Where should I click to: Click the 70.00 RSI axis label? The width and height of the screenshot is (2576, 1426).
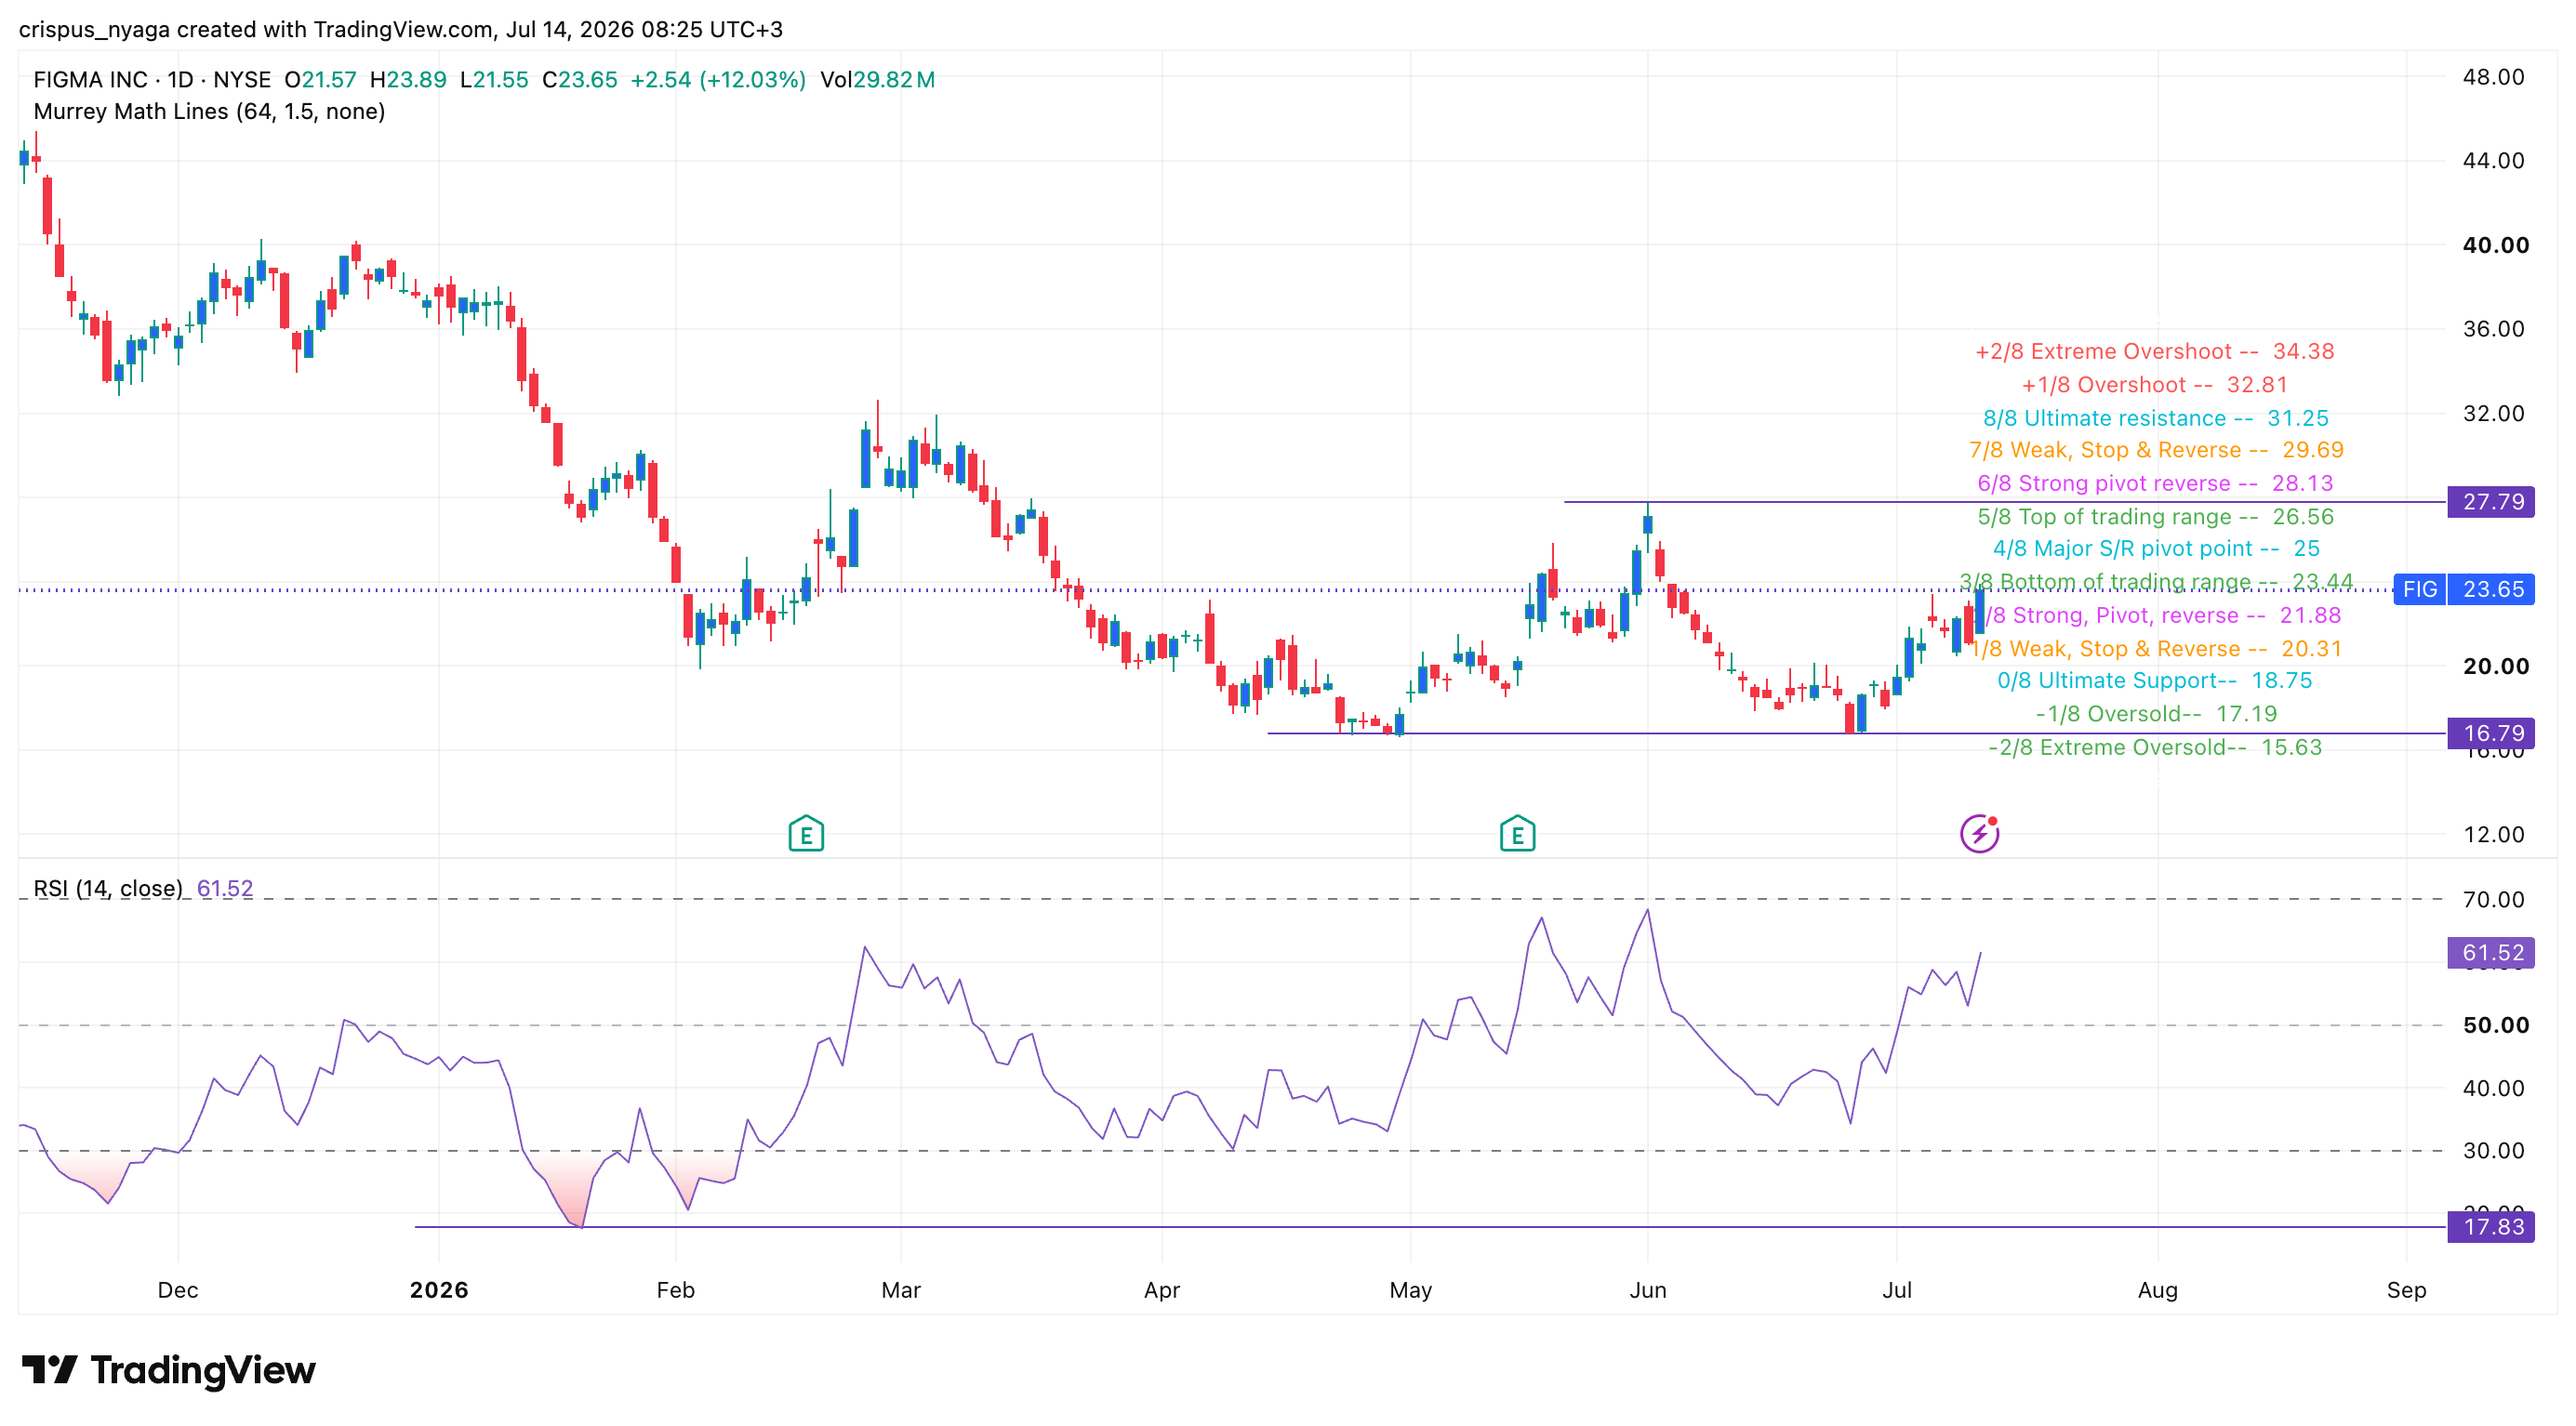tap(2493, 899)
